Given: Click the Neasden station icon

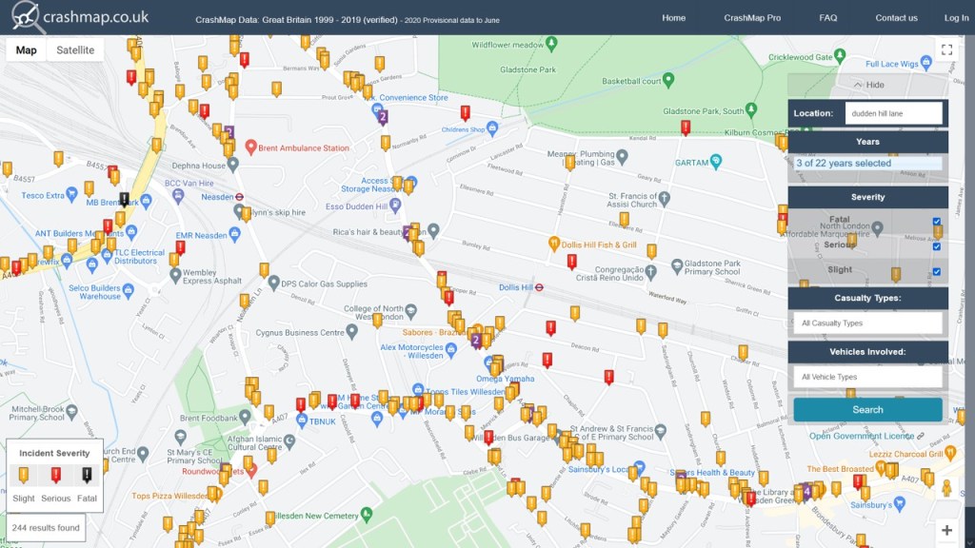Looking at the screenshot, I should click(x=239, y=197).
